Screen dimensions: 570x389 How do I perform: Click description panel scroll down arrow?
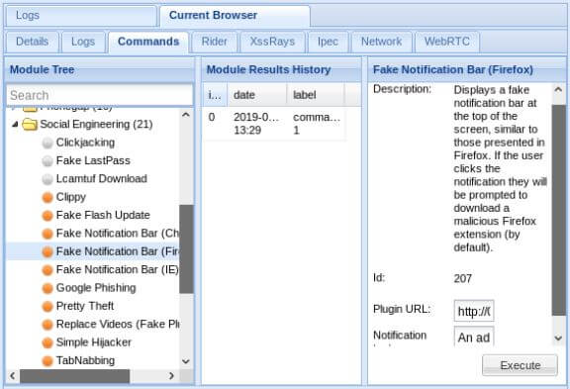coord(558,339)
